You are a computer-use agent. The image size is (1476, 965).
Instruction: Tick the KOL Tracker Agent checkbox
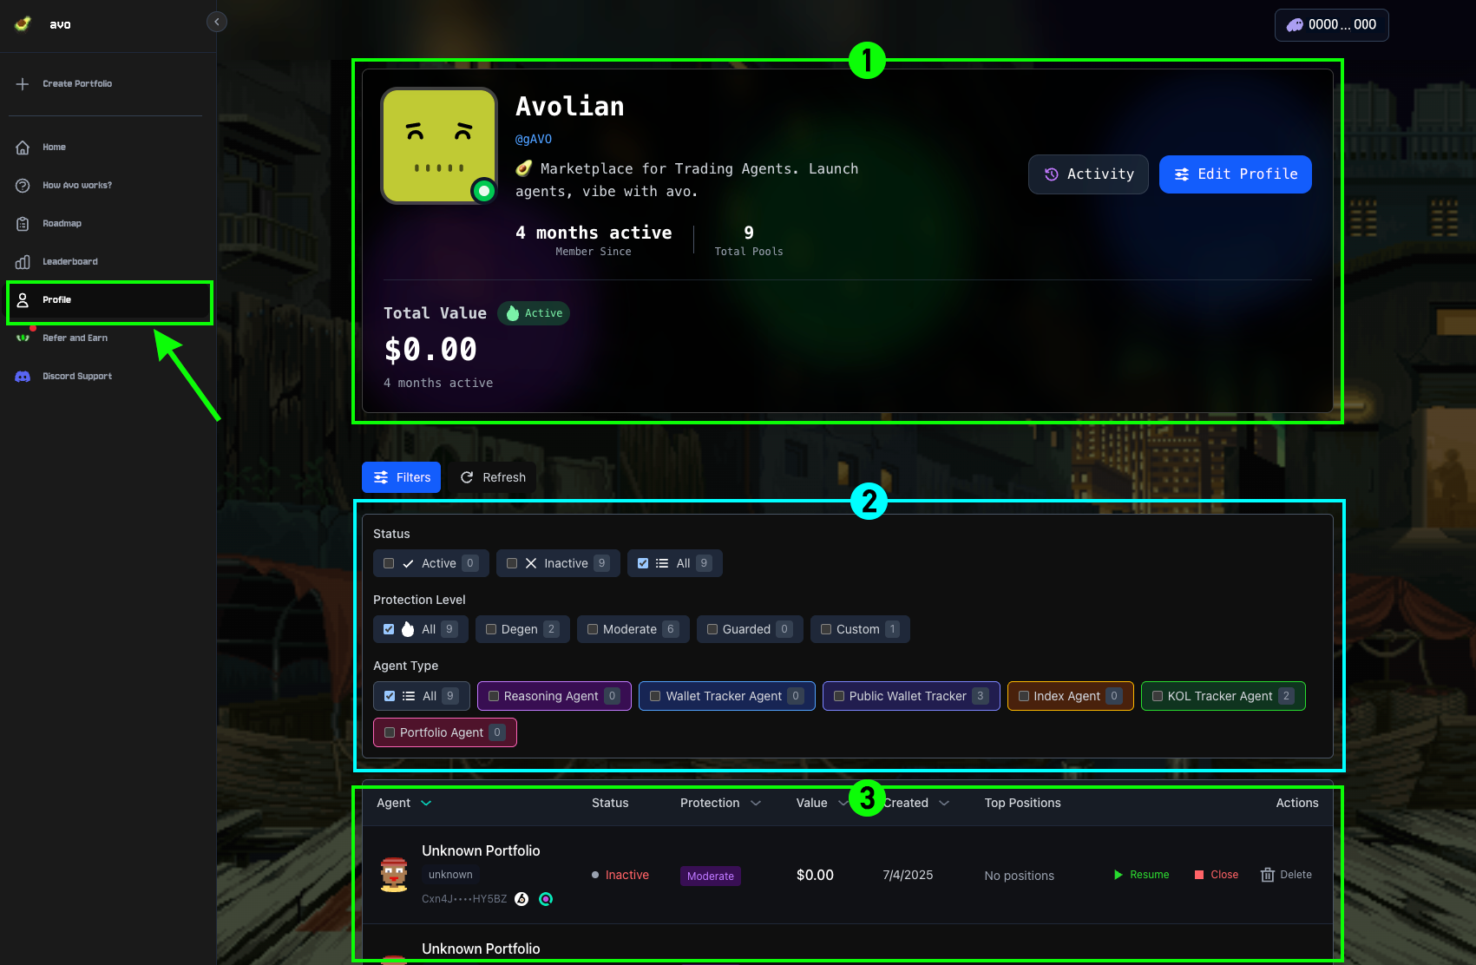[1157, 696]
